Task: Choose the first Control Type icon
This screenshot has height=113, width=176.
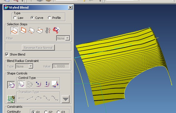Action: click(21, 84)
